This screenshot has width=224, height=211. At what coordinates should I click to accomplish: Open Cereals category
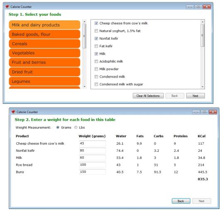[x=44, y=44]
